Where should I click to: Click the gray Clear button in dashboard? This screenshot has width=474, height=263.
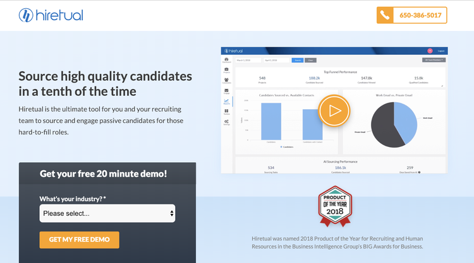click(x=310, y=61)
